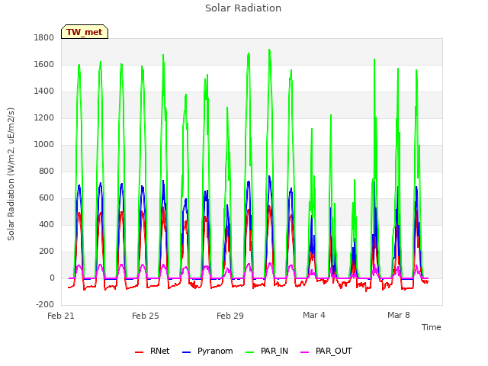Image resolution: width=488 pixels, height=366 pixels.
Task: Click the 0 y-axis tick label
Action: [x=52, y=278]
